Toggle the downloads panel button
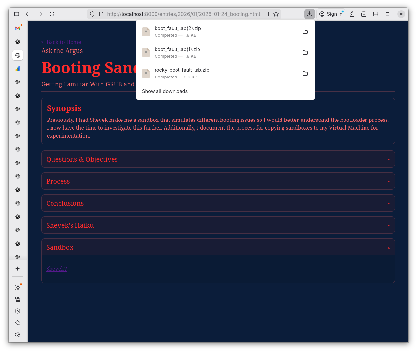The width and height of the screenshot is (417, 352). click(309, 14)
